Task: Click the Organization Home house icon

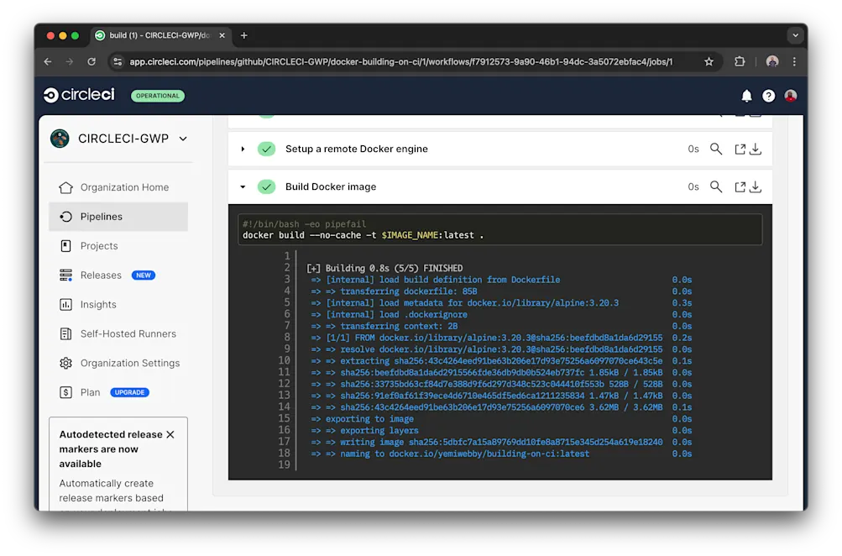Action: (x=65, y=187)
